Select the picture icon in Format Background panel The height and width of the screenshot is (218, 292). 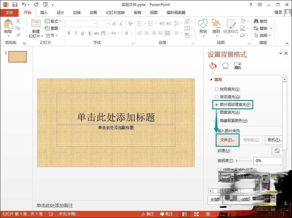coord(237,66)
